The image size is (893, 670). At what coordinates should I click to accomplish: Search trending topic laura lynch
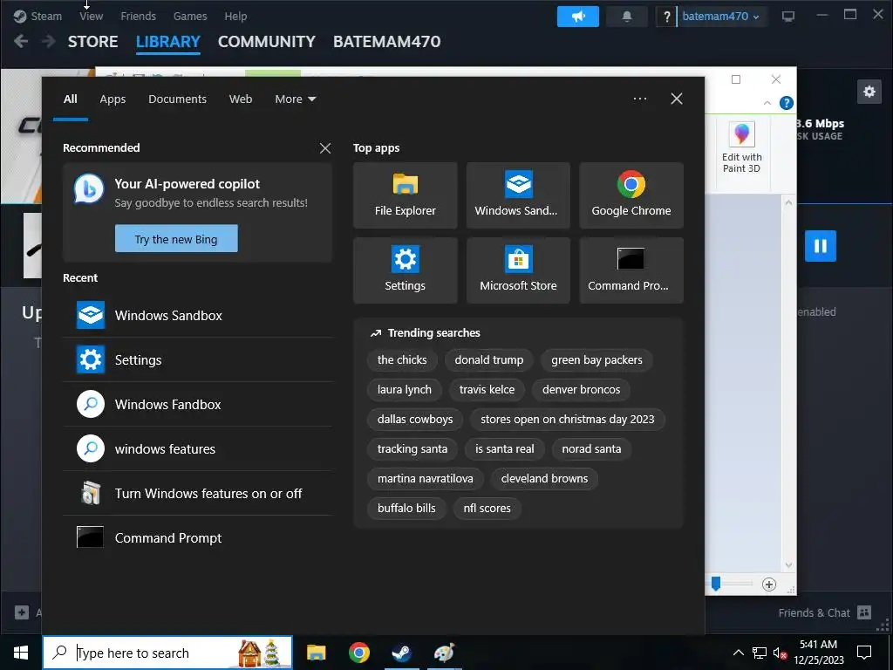coord(405,390)
